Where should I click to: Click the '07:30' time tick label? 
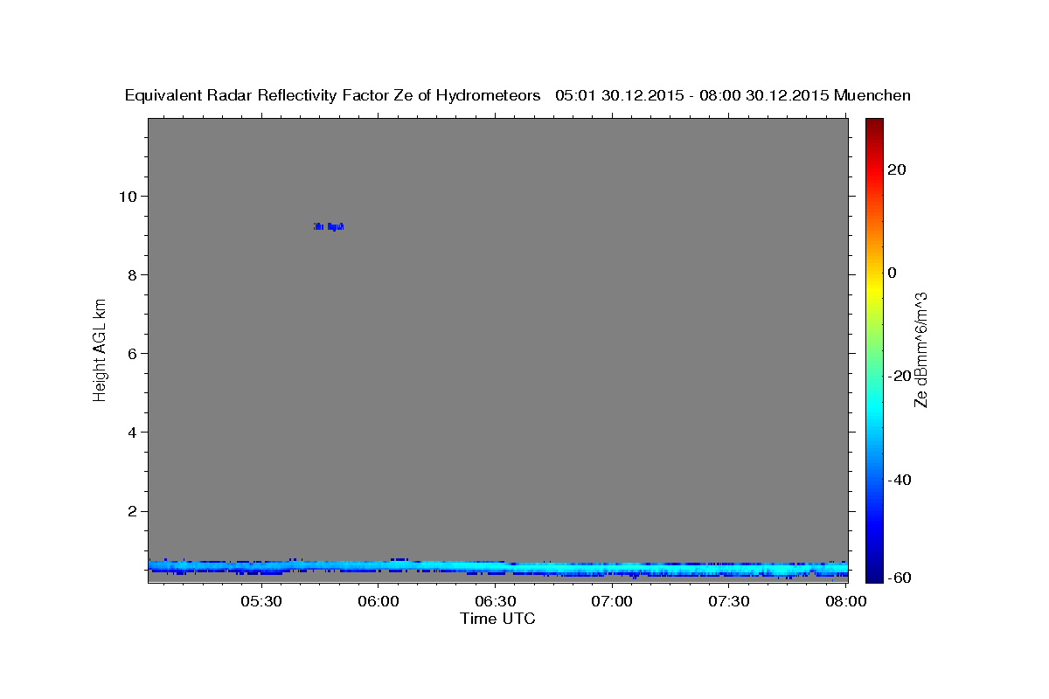click(729, 601)
